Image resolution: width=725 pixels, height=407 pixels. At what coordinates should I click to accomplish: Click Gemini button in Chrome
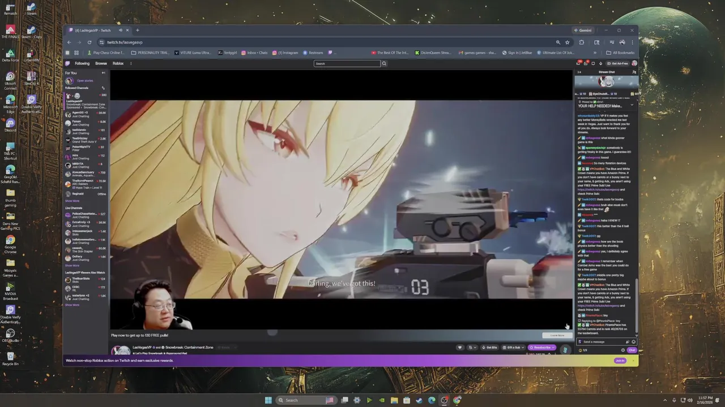tap(582, 31)
